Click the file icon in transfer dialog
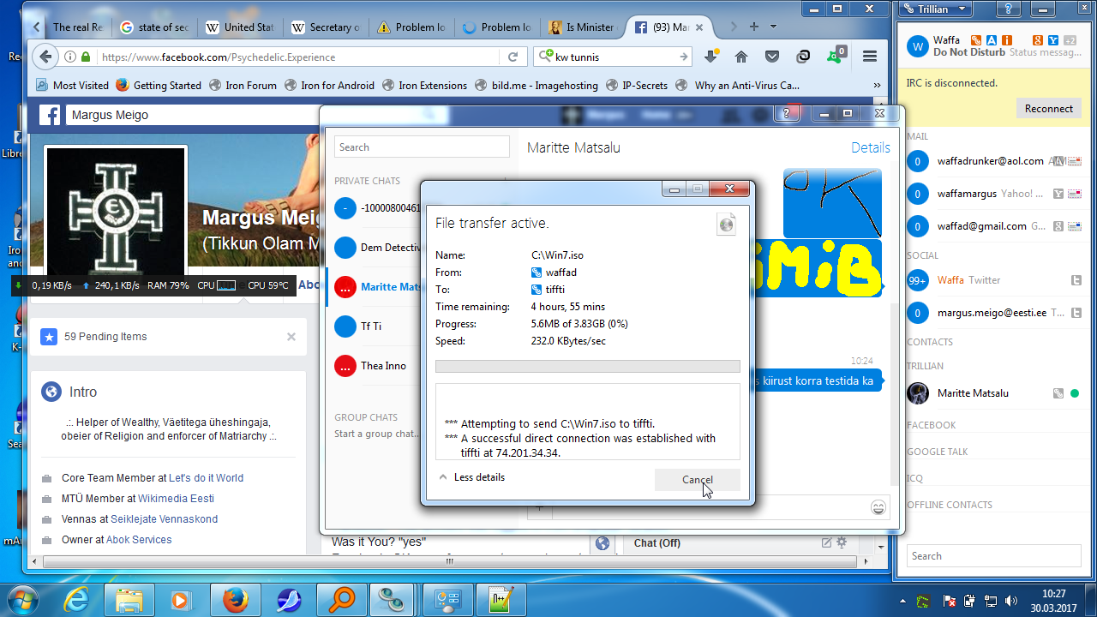 click(726, 224)
